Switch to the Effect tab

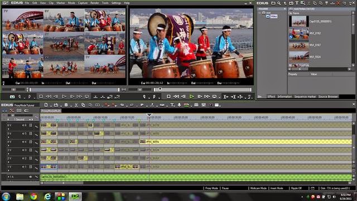click(x=271, y=97)
